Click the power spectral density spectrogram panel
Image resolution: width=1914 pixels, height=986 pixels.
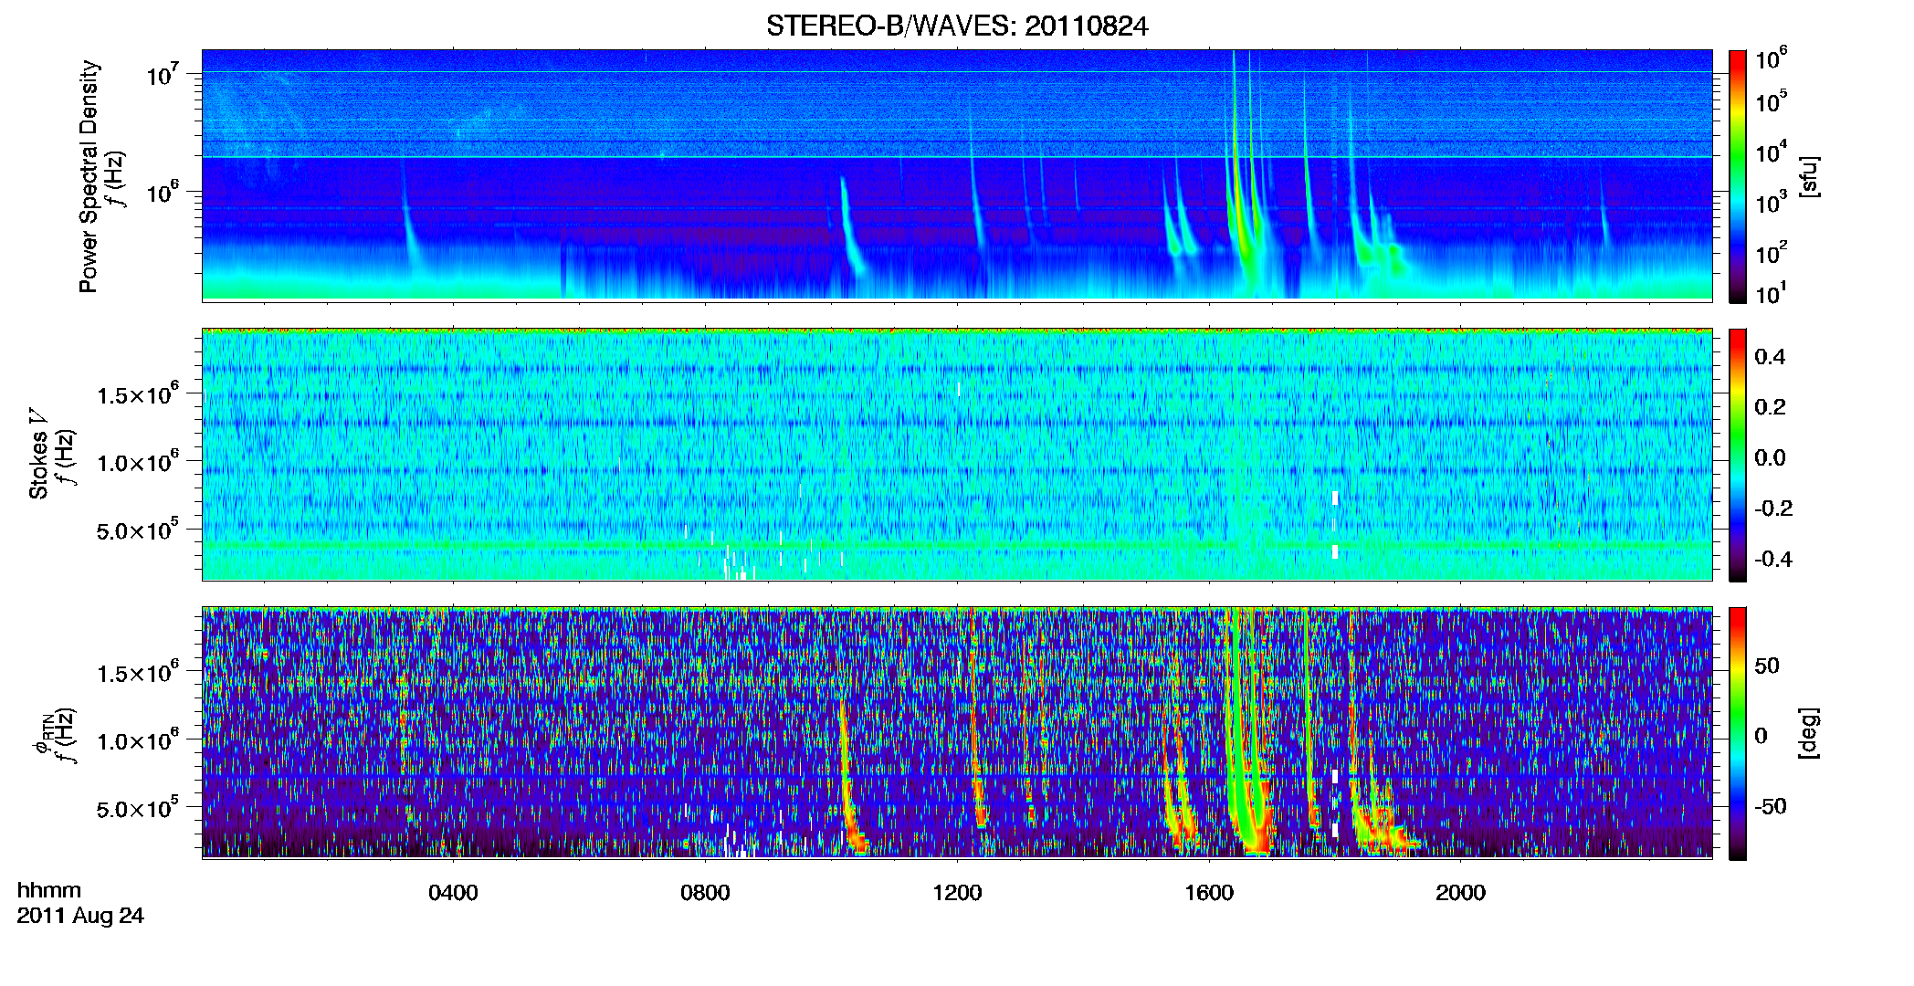click(957, 175)
